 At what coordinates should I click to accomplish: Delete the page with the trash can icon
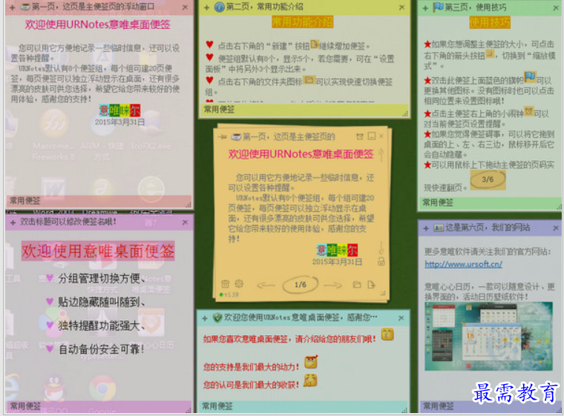point(225,284)
